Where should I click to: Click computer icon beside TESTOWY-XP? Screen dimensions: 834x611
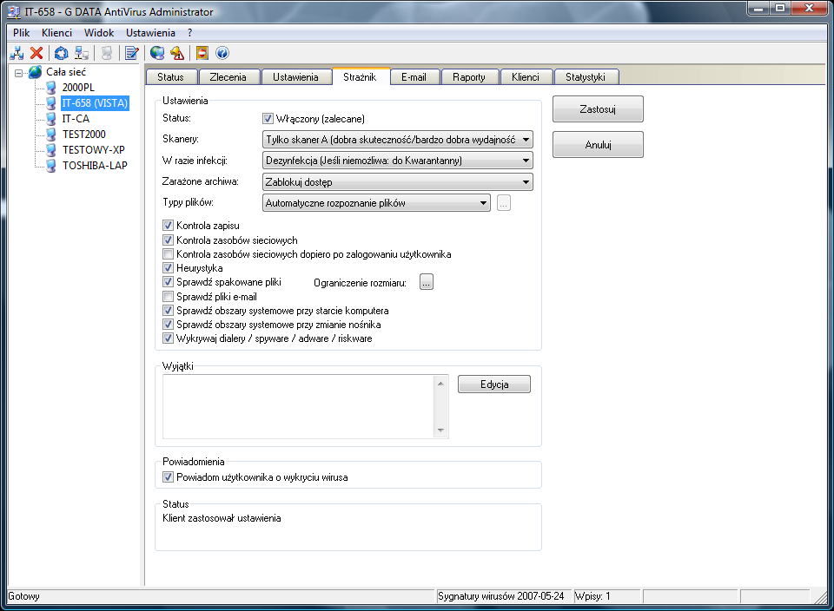(51, 150)
